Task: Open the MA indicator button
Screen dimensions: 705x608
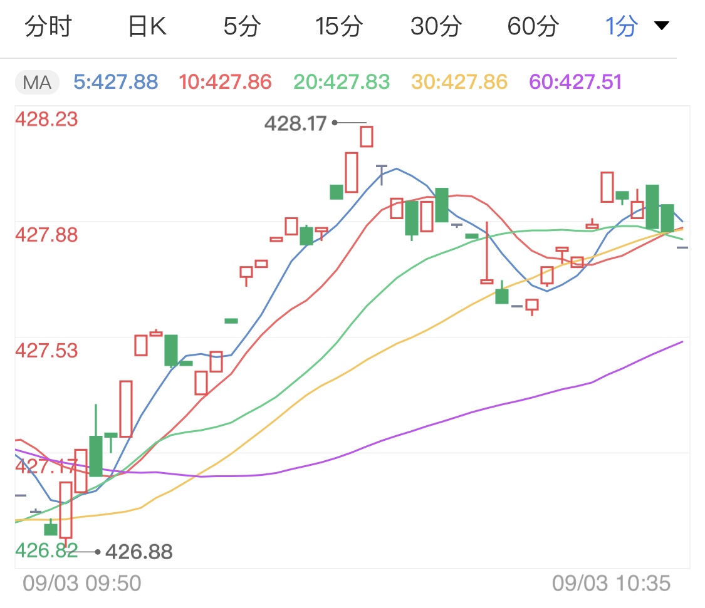Action: pos(38,83)
